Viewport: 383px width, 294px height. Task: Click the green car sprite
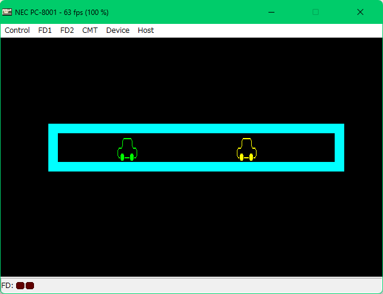(x=127, y=149)
